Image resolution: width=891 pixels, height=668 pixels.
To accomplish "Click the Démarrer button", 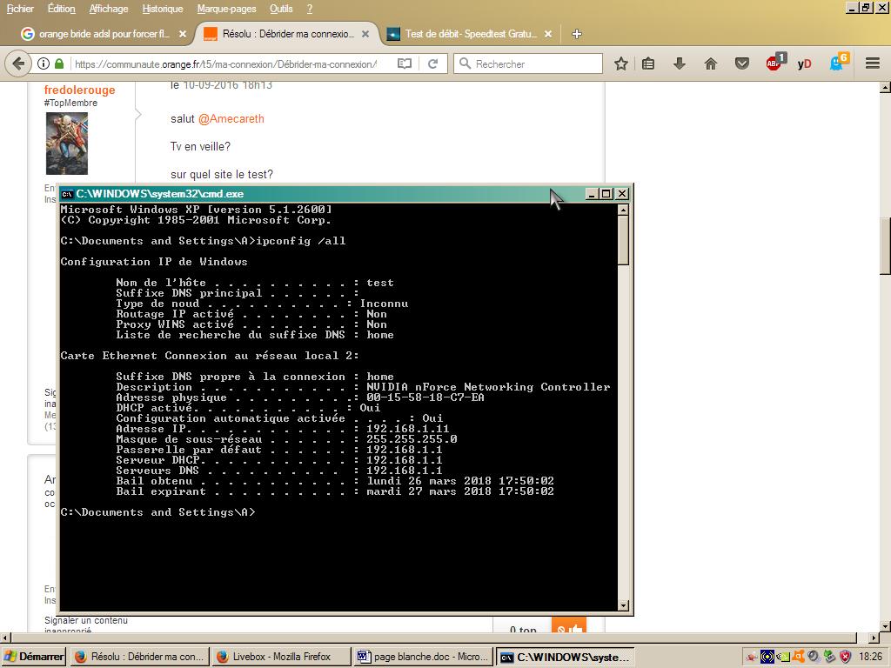I will (32, 656).
